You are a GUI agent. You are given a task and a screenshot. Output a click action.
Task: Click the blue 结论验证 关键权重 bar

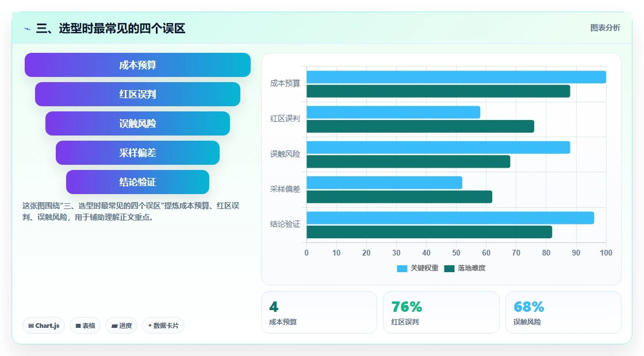(x=450, y=218)
